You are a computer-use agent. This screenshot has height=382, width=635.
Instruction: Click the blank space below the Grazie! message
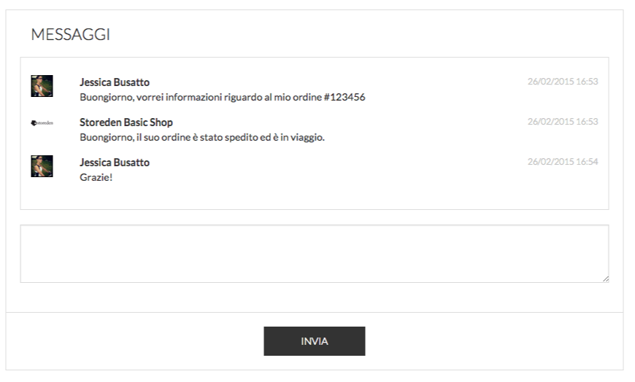[314, 195]
